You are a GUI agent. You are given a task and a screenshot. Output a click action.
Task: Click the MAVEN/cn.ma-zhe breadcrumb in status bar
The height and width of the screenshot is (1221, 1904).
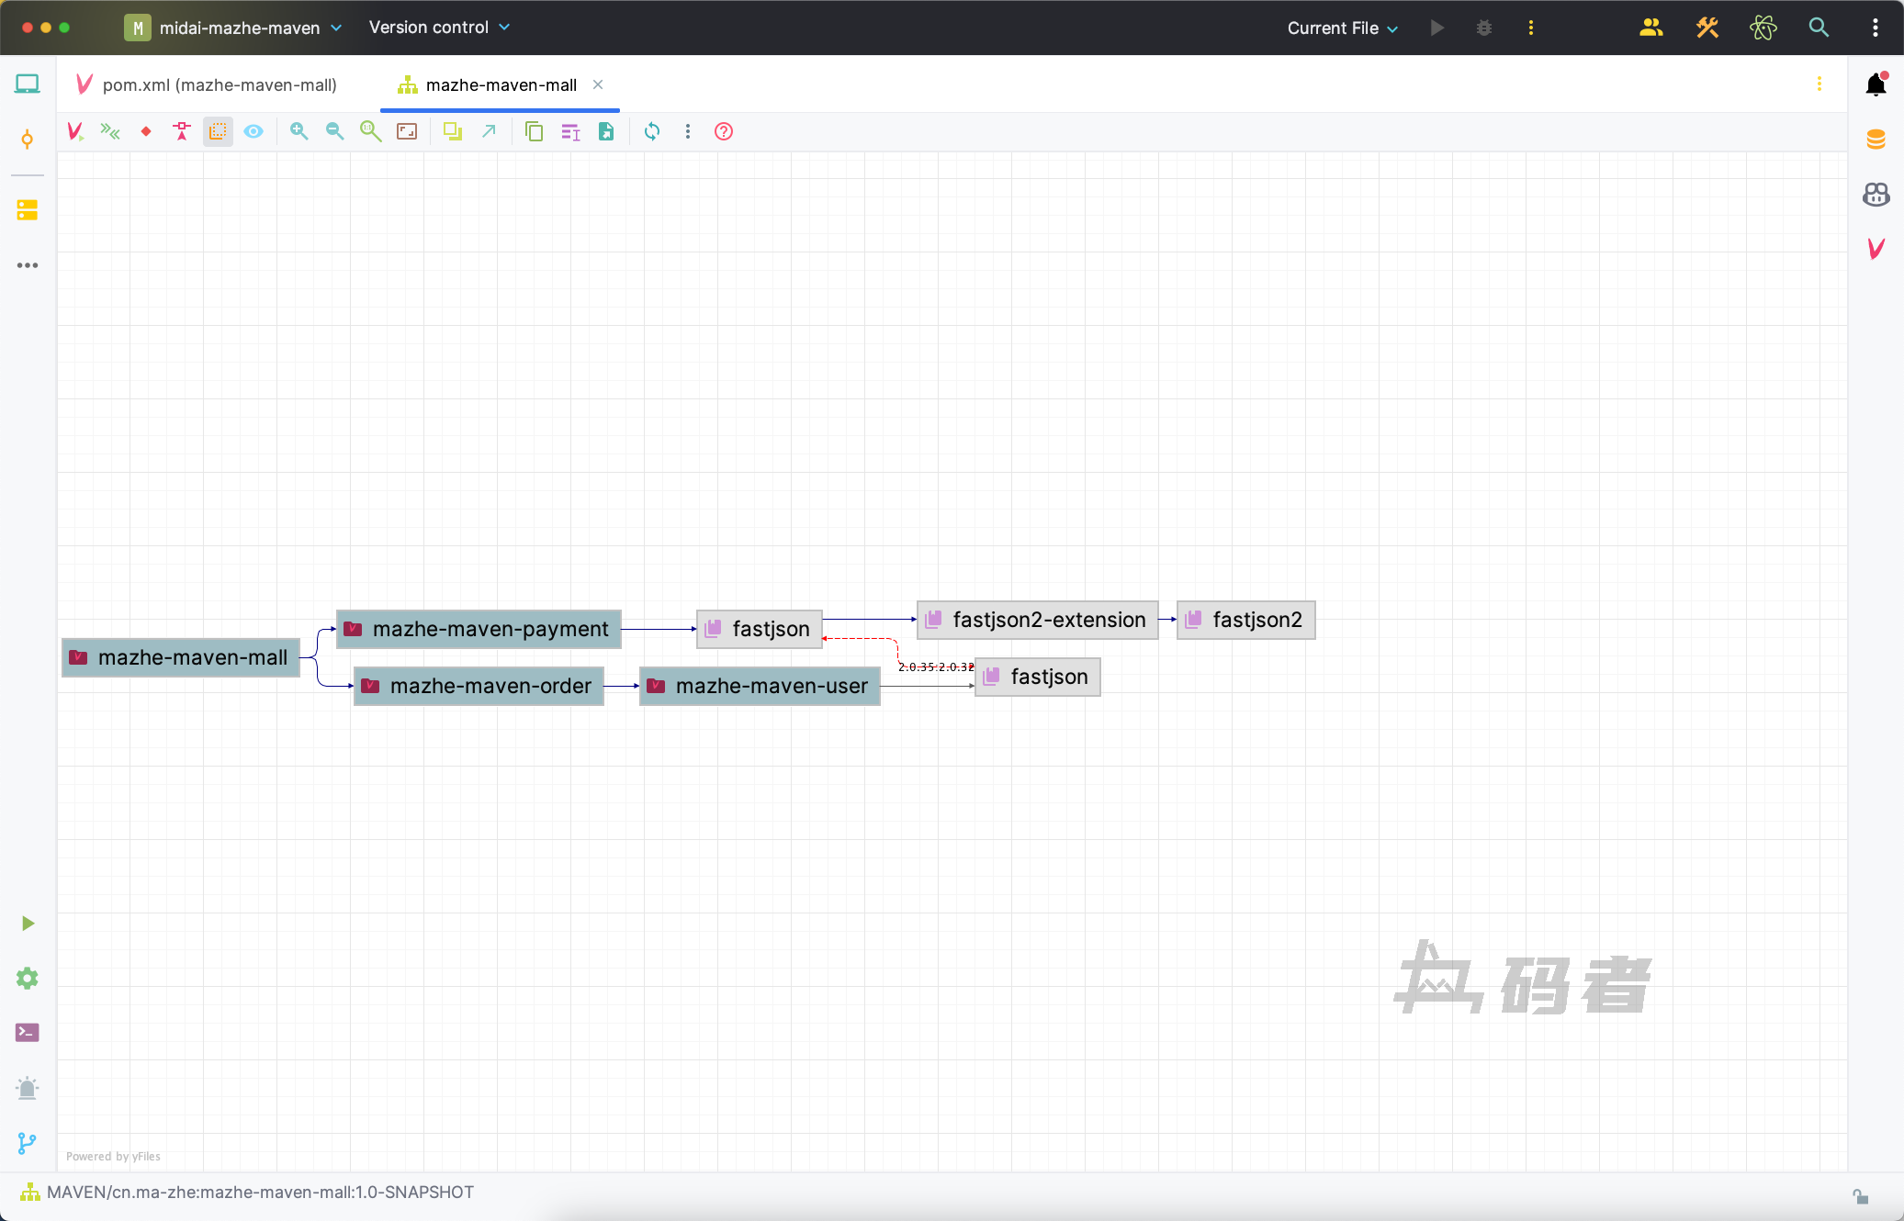(x=260, y=1192)
